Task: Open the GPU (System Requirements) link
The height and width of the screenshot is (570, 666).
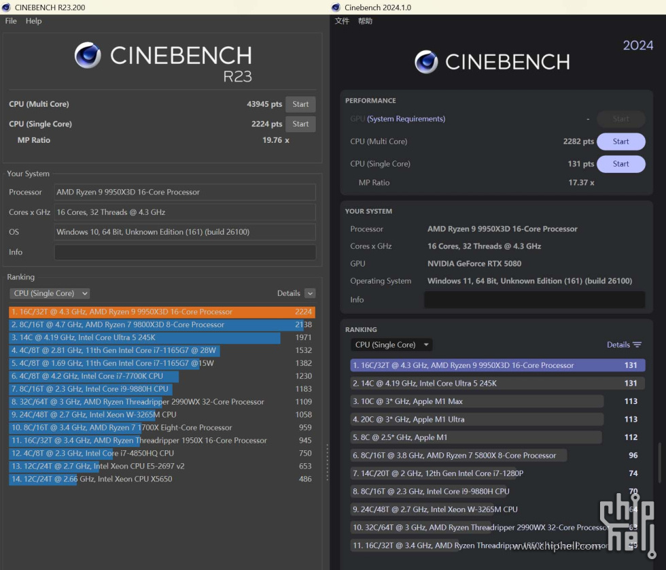Action: click(x=406, y=119)
